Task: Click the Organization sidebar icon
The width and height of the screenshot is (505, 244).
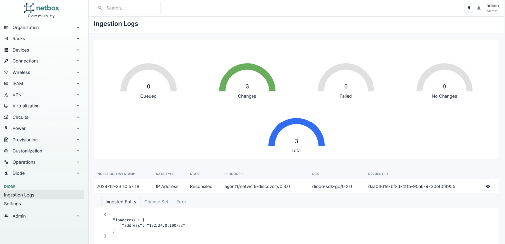Action: 6,27
